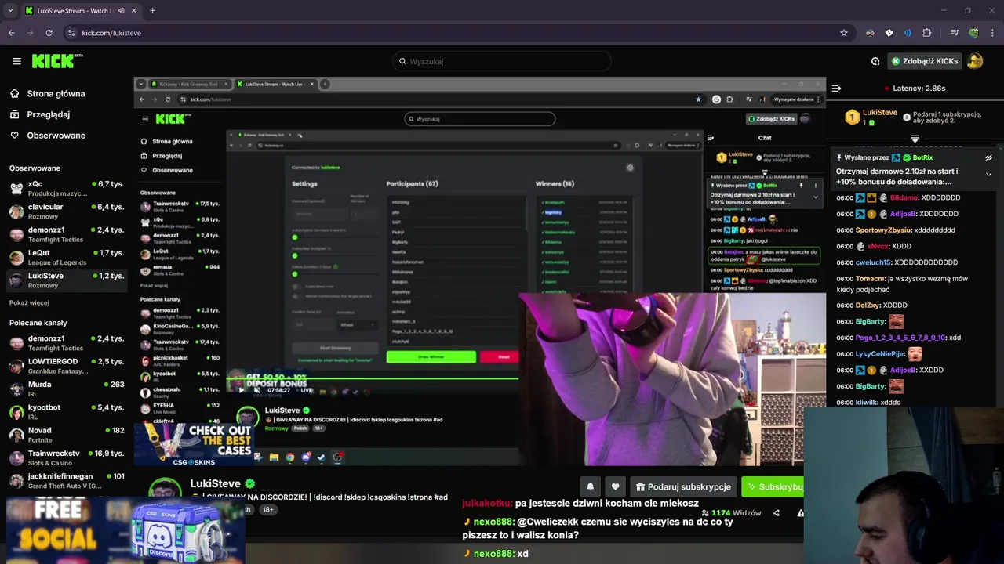Open the browser Extensions puzzle menu
Image resolution: width=1004 pixels, height=564 pixels.
click(927, 33)
